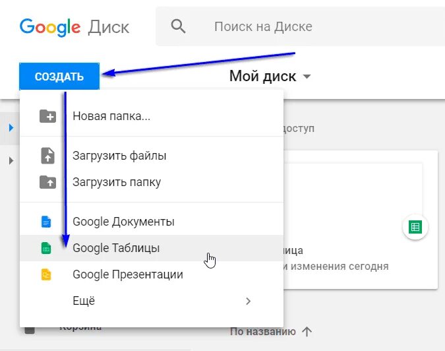The image size is (445, 351).
Task: Click the new folder plus icon
Action: click(x=47, y=116)
